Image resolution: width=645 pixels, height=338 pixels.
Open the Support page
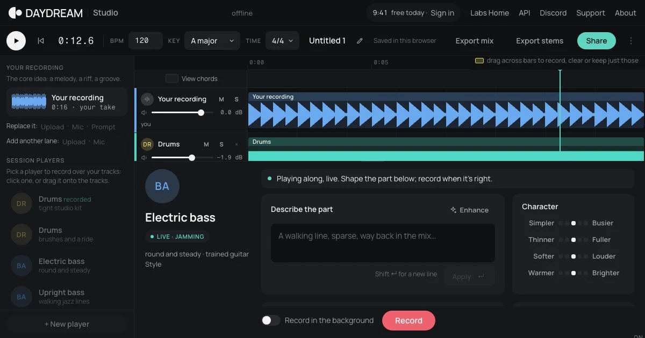coord(591,13)
